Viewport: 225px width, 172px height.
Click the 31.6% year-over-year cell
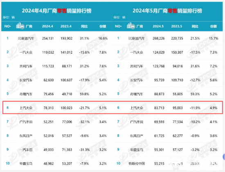195,66
